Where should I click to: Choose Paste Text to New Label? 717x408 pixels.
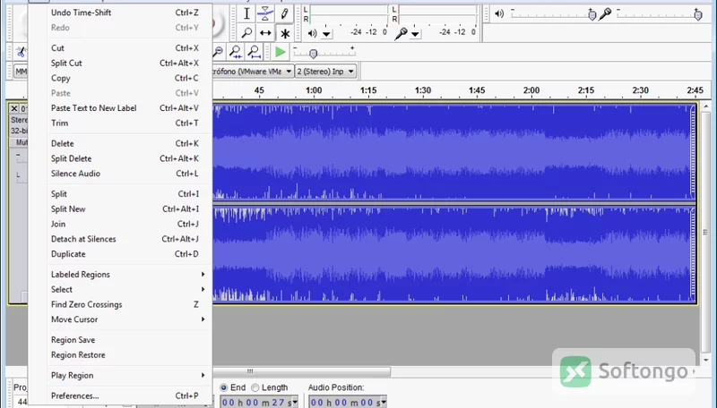coord(130,108)
